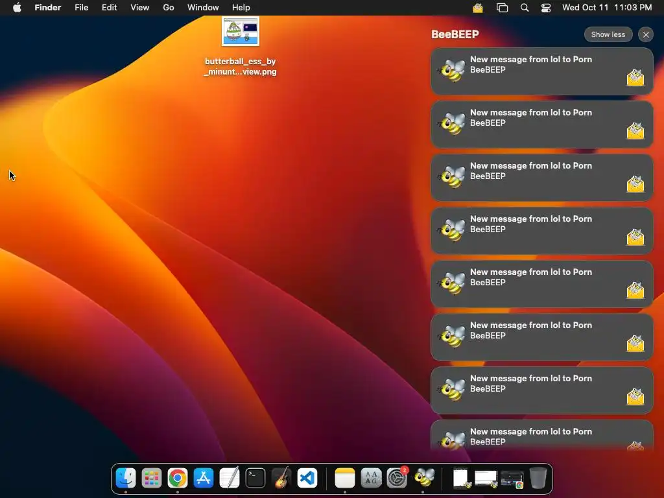Open the Window menu
Screen dimensions: 664x498
click(x=203, y=8)
